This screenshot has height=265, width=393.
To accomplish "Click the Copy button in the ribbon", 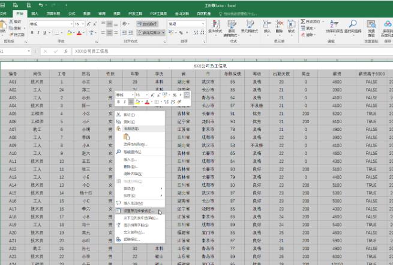I will [x=16, y=28].
